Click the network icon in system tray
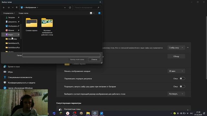 [x=188, y=113]
